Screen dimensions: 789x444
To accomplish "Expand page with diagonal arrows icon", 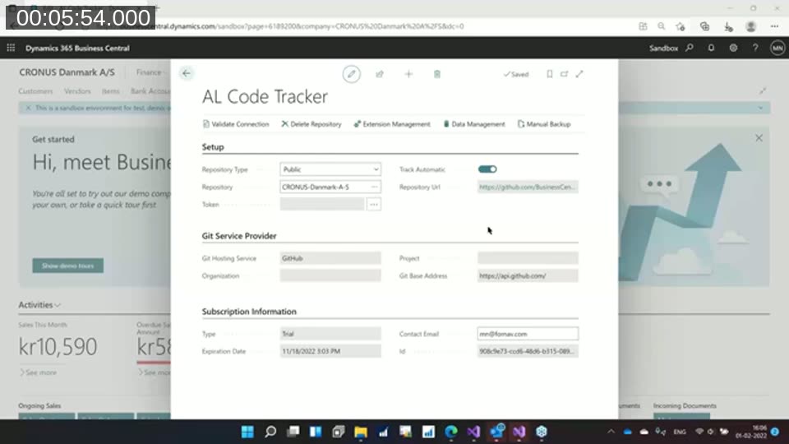I will [579, 74].
